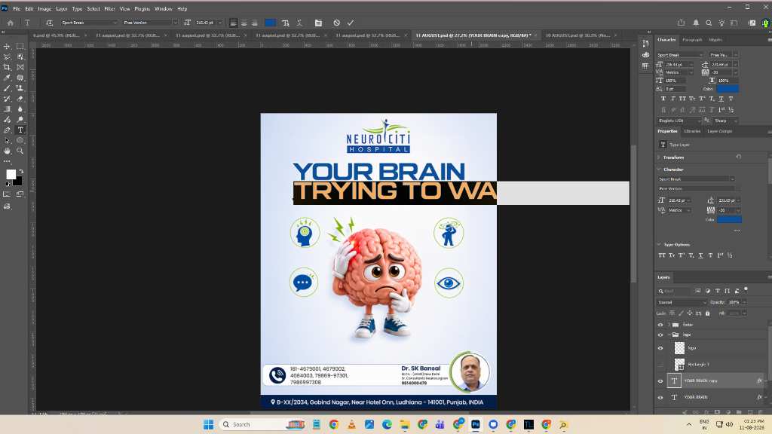
Task: Select the Hand tool
Action: pyautogui.click(x=7, y=151)
